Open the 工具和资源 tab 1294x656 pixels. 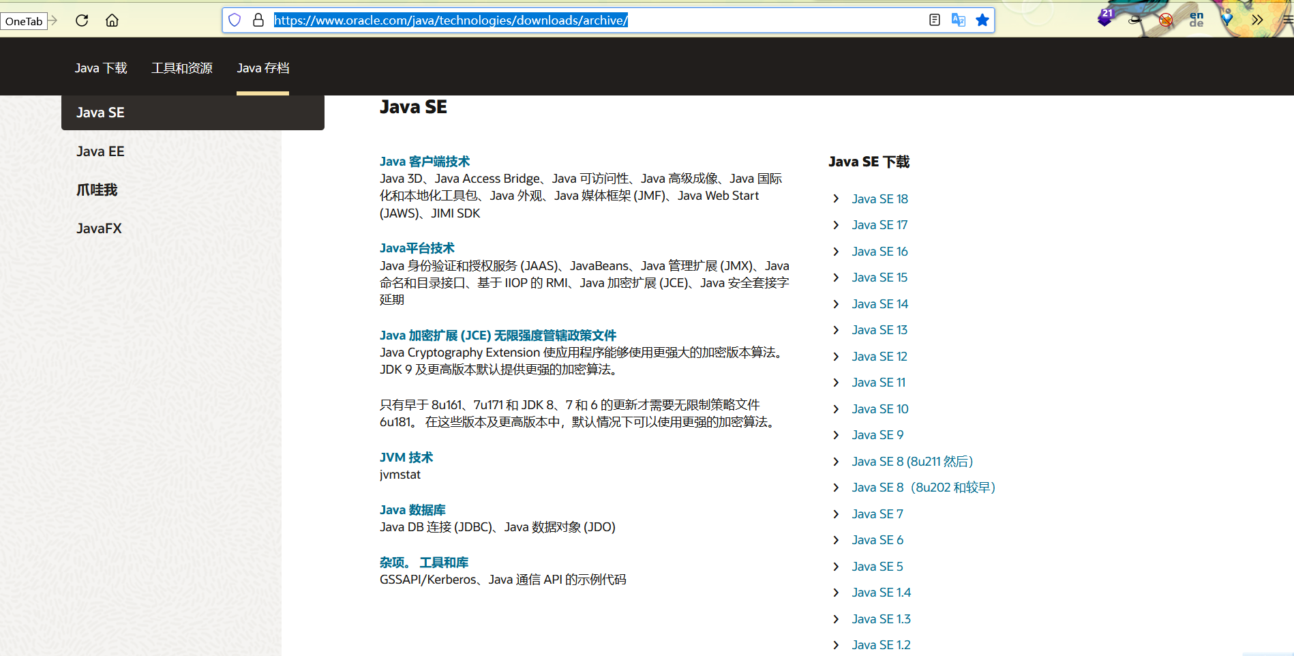(x=182, y=68)
